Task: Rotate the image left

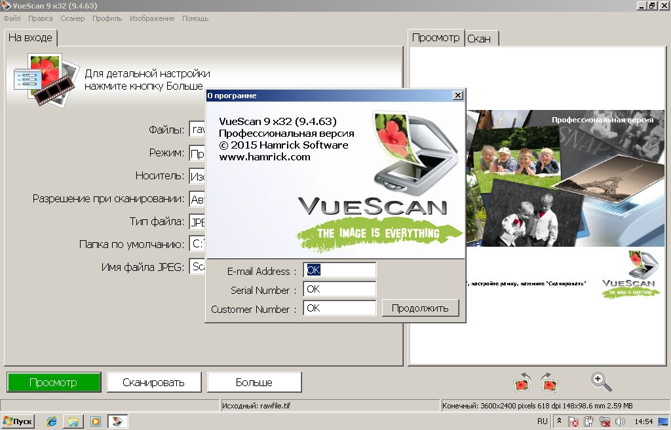Action: [x=522, y=382]
